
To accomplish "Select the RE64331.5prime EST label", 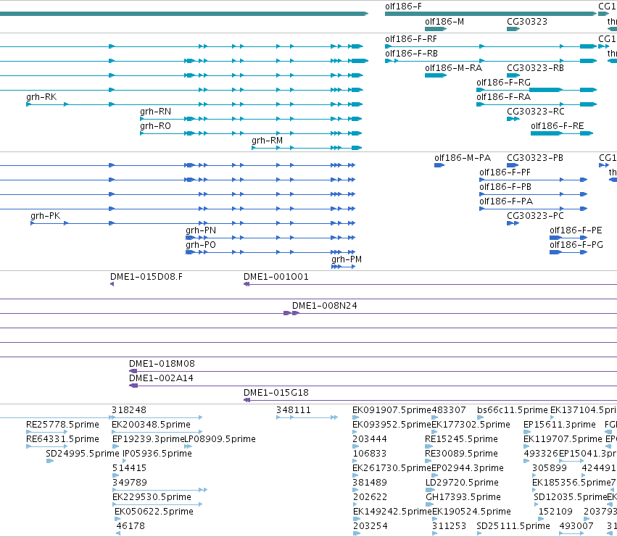I will (62, 439).
